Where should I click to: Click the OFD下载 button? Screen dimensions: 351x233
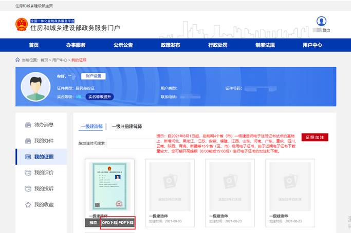pyautogui.click(x=109, y=223)
